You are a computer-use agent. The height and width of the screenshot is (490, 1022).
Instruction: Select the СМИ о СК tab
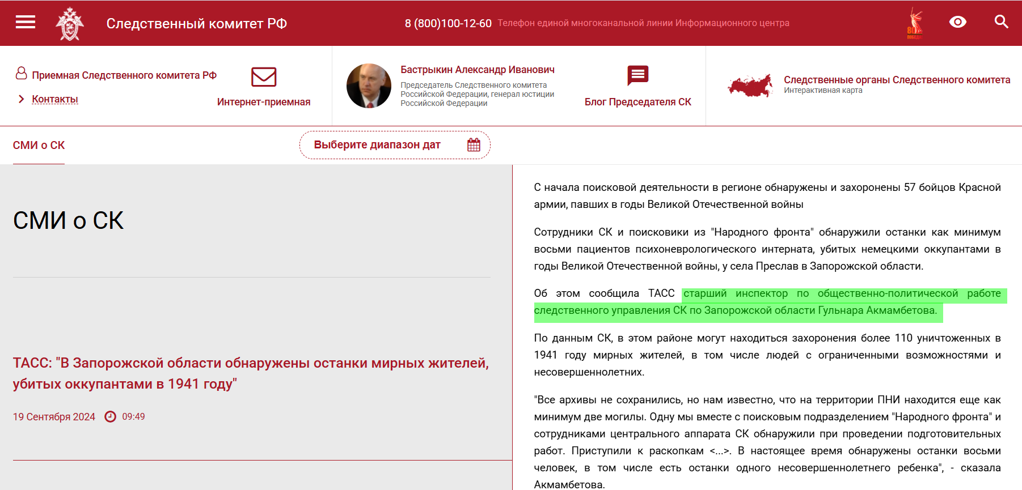click(x=39, y=146)
